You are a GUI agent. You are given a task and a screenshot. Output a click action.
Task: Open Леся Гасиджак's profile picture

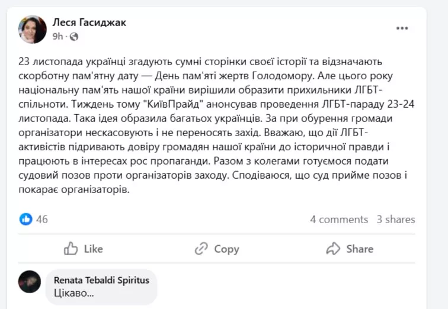33,30
